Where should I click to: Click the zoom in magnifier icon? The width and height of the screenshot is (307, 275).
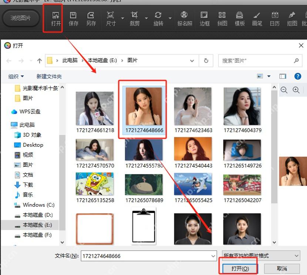(296, 90)
